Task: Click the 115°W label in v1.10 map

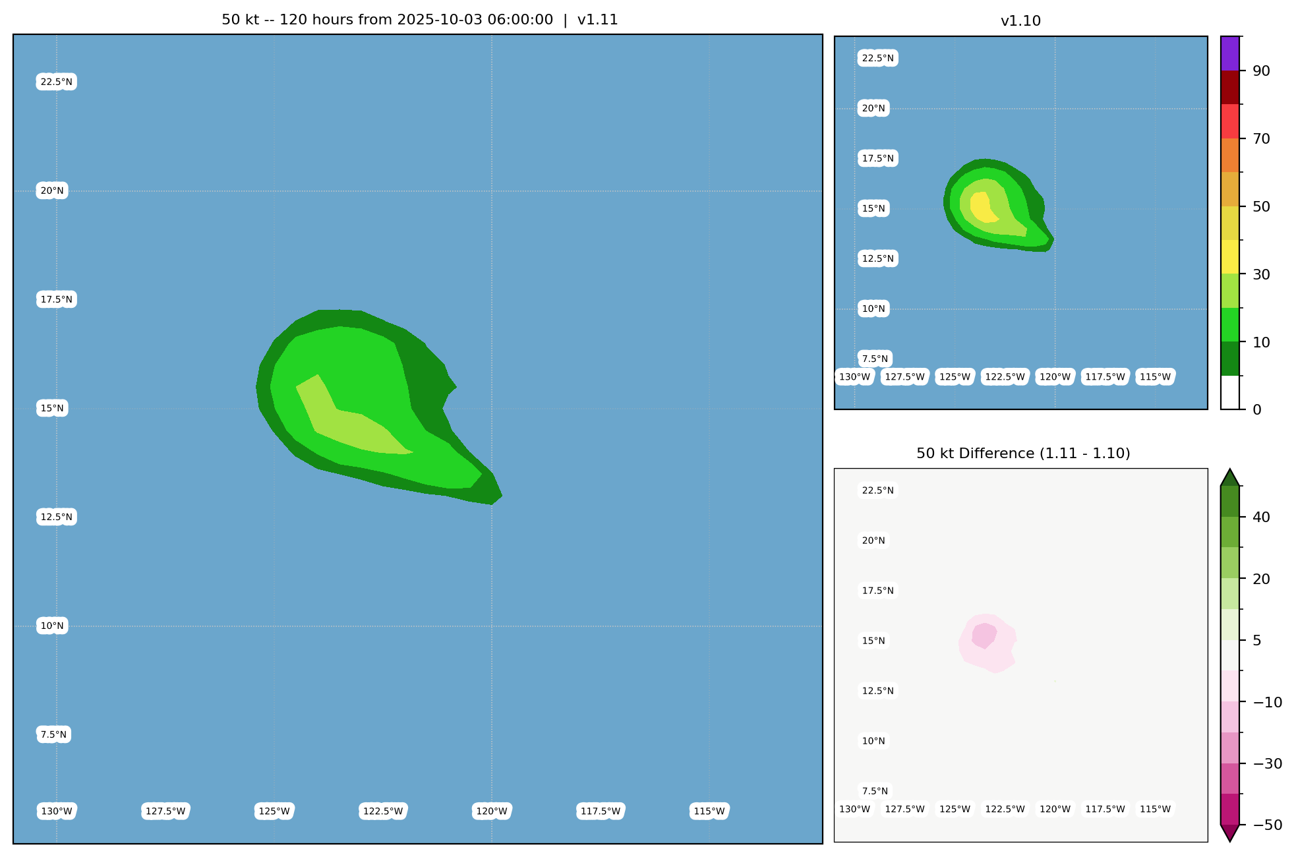Action: click(1155, 377)
